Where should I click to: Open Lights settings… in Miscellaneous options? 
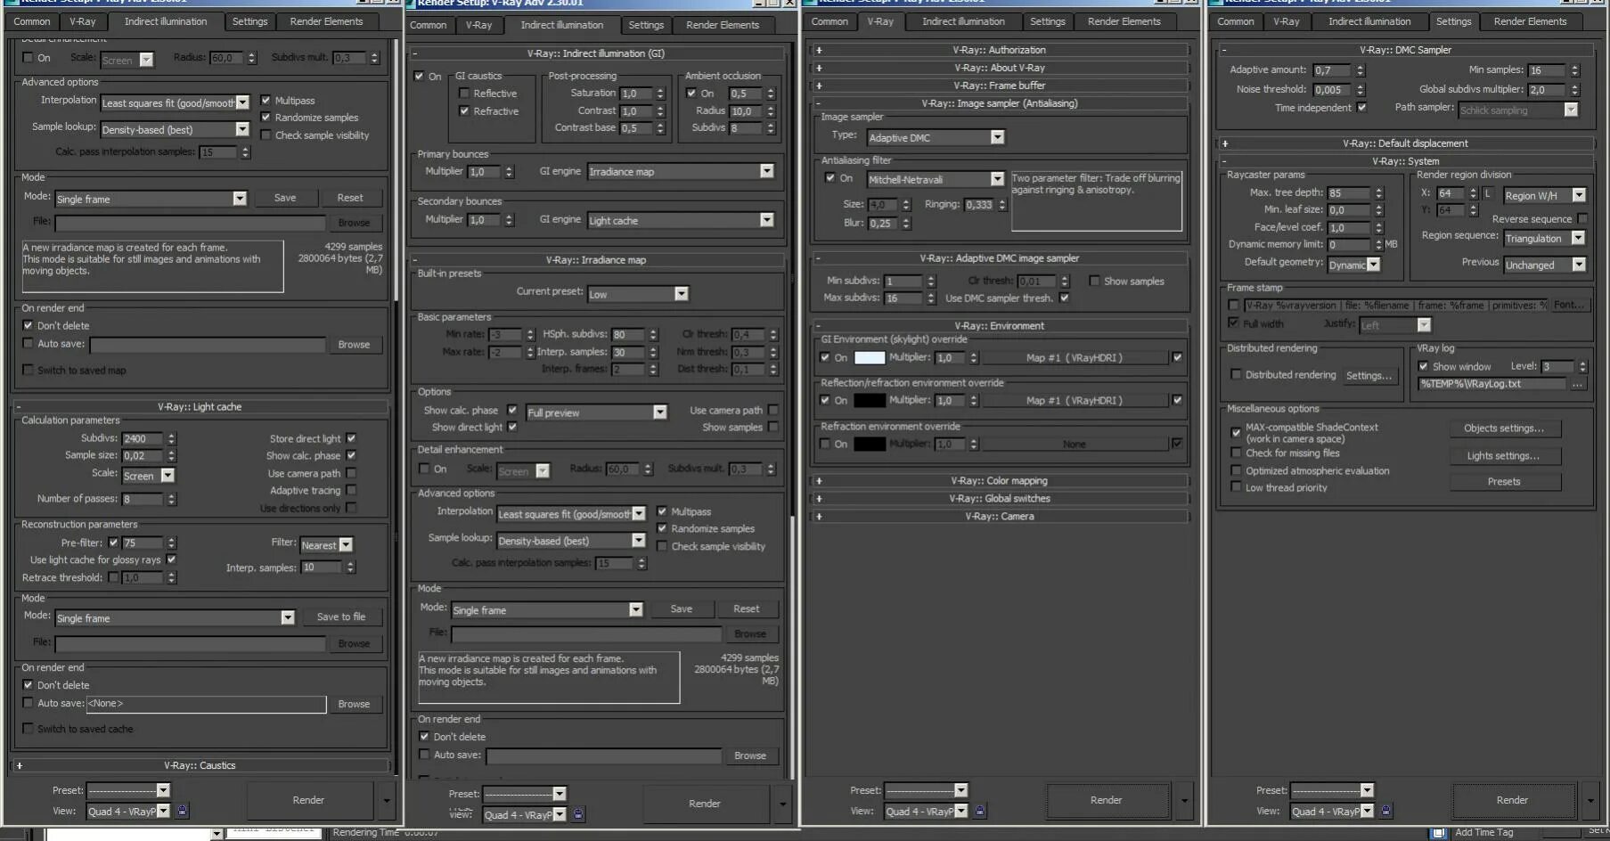coord(1504,456)
